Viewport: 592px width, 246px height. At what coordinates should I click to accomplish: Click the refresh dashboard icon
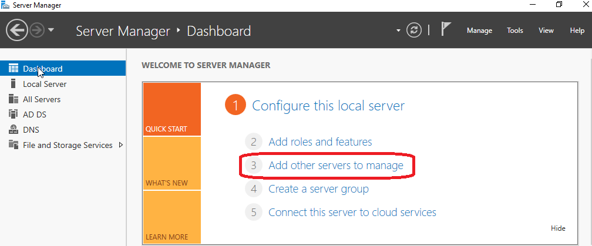(x=414, y=31)
